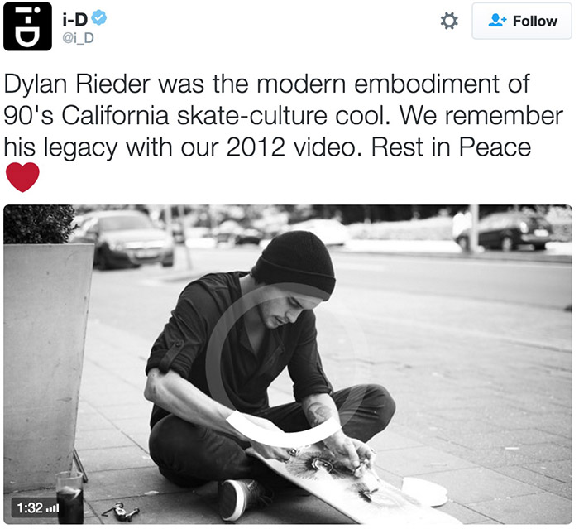Click the blue verified badge
This screenshot has height=529, width=579.
(x=99, y=18)
